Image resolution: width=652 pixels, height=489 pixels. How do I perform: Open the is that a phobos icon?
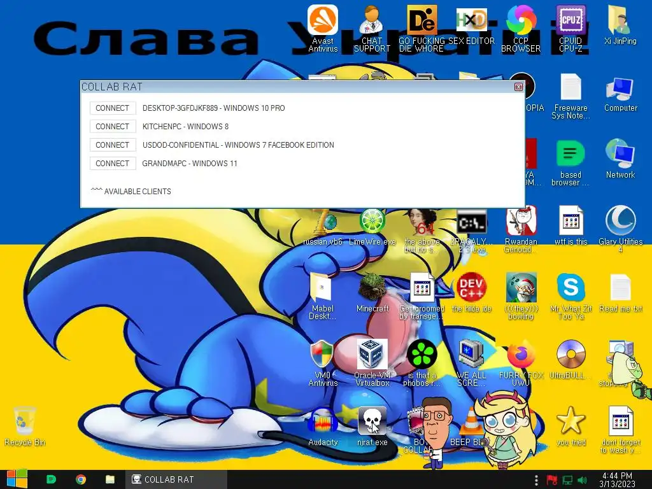pos(422,364)
